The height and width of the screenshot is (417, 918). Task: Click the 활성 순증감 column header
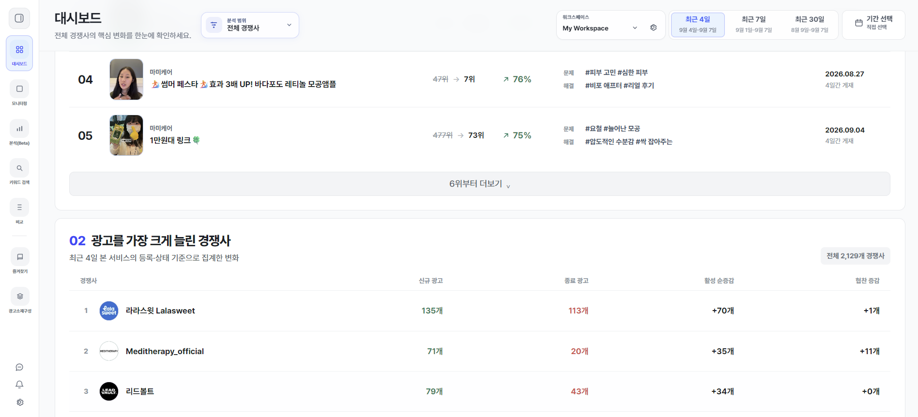click(x=719, y=281)
